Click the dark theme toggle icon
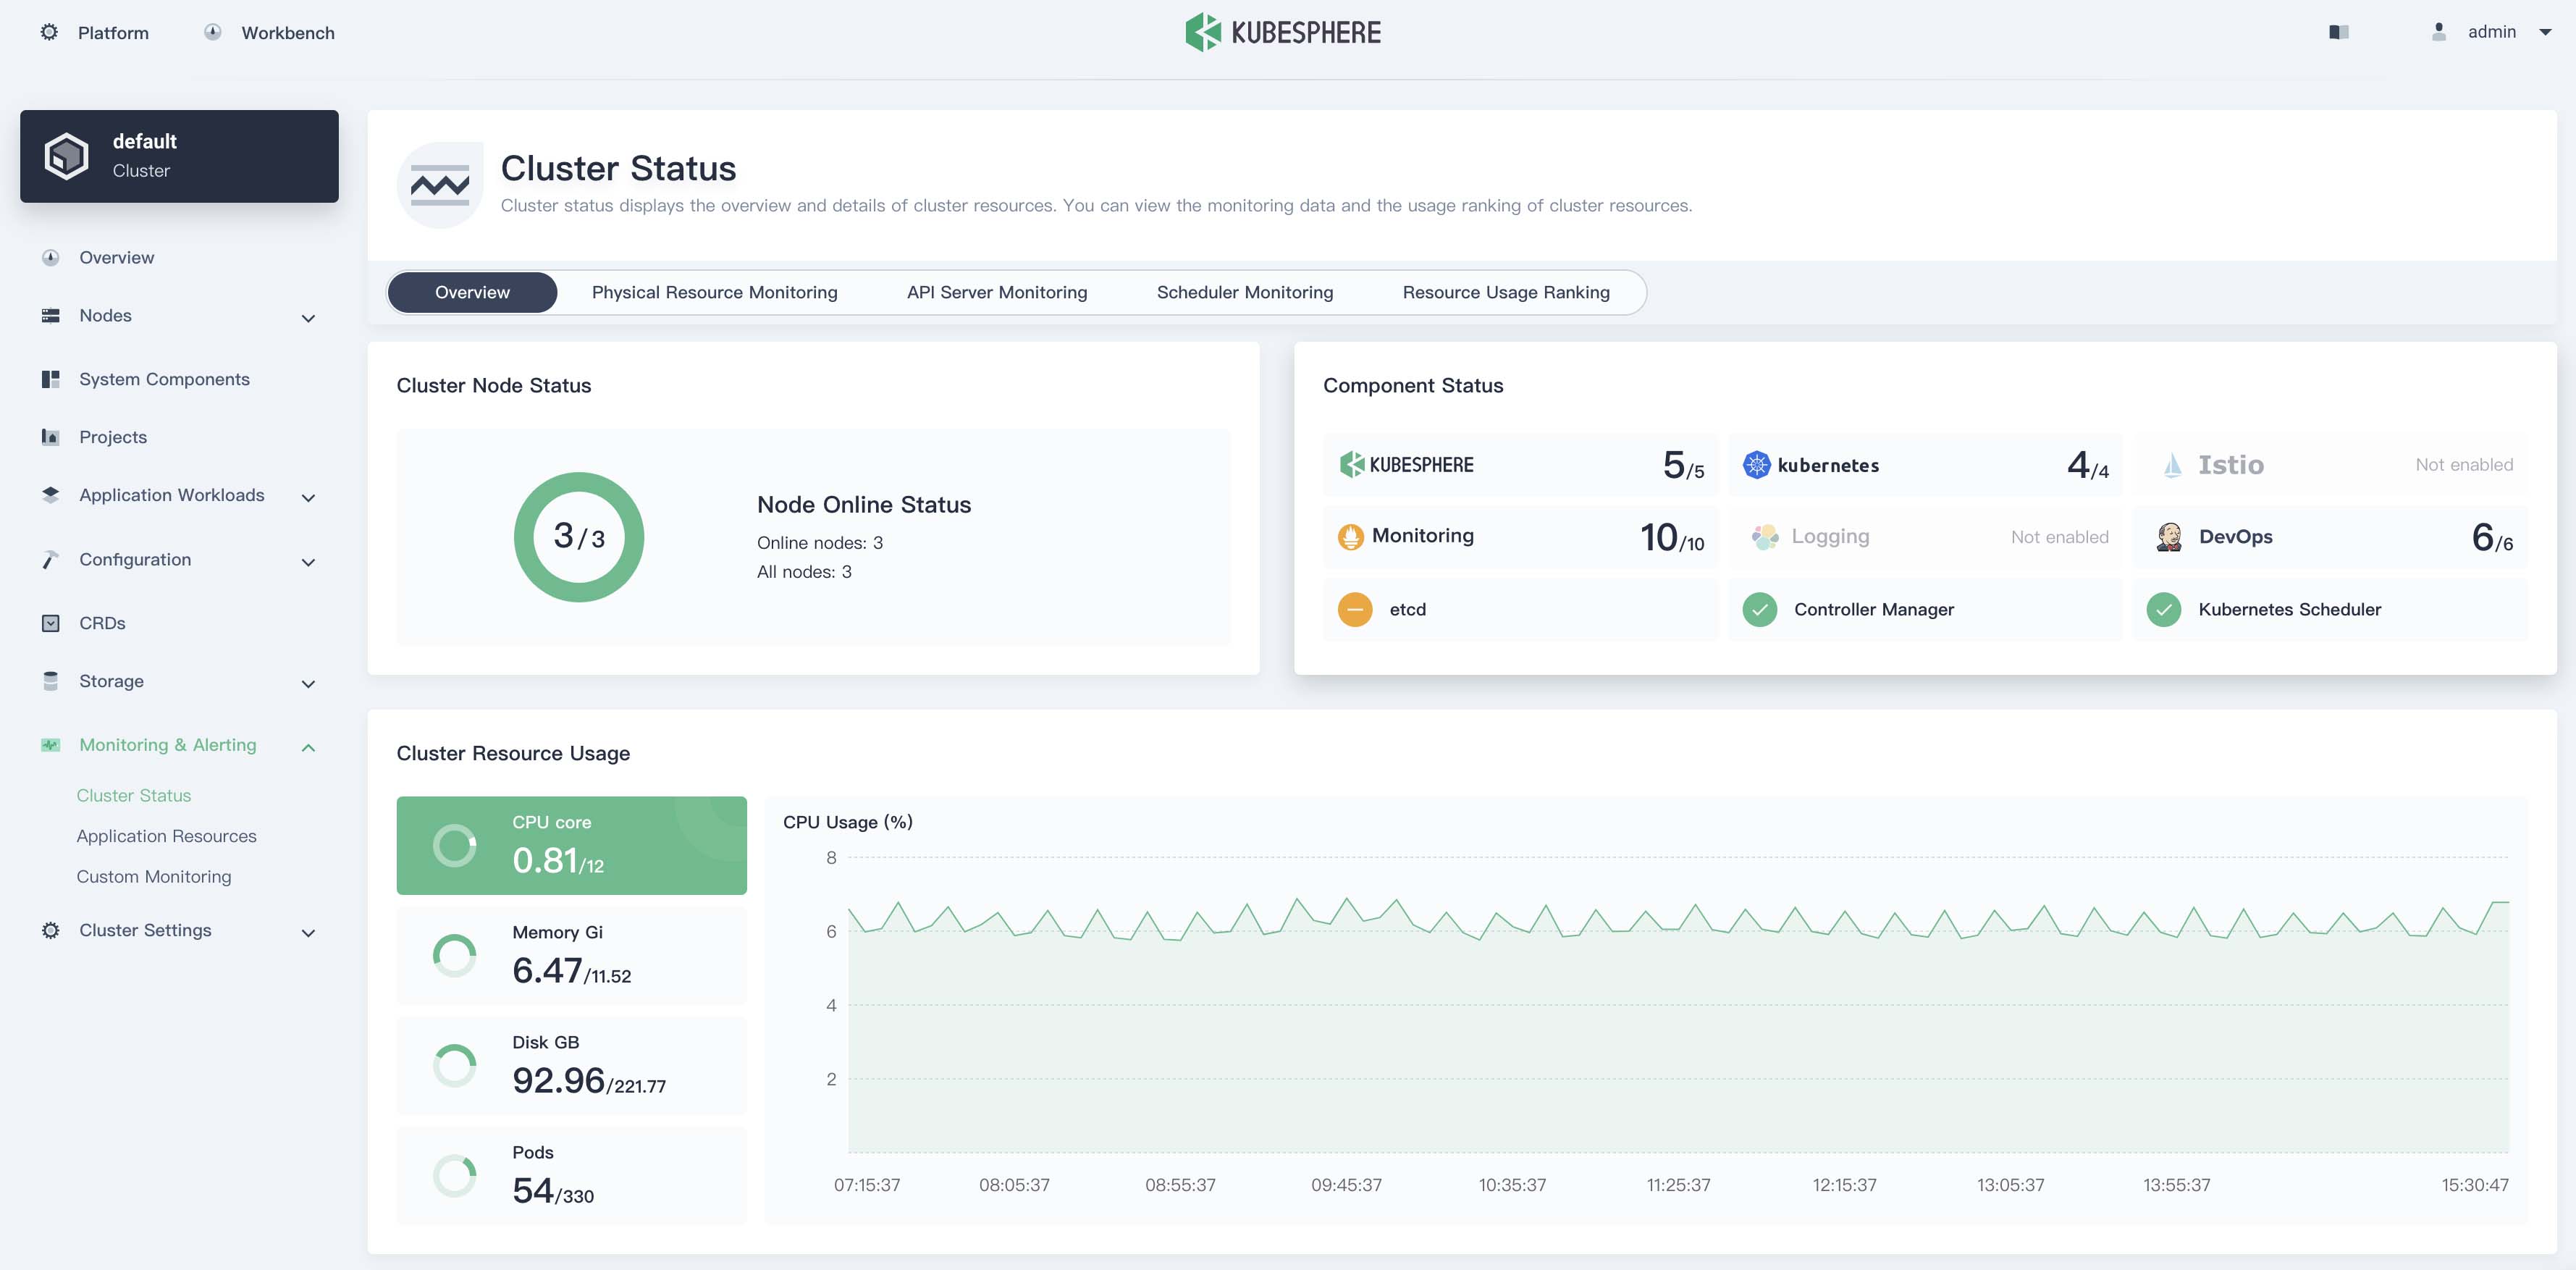 pos(2339,32)
